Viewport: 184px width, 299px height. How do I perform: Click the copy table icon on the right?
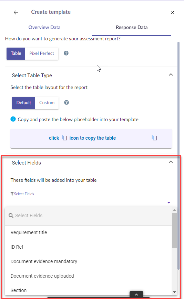[x=154, y=138]
